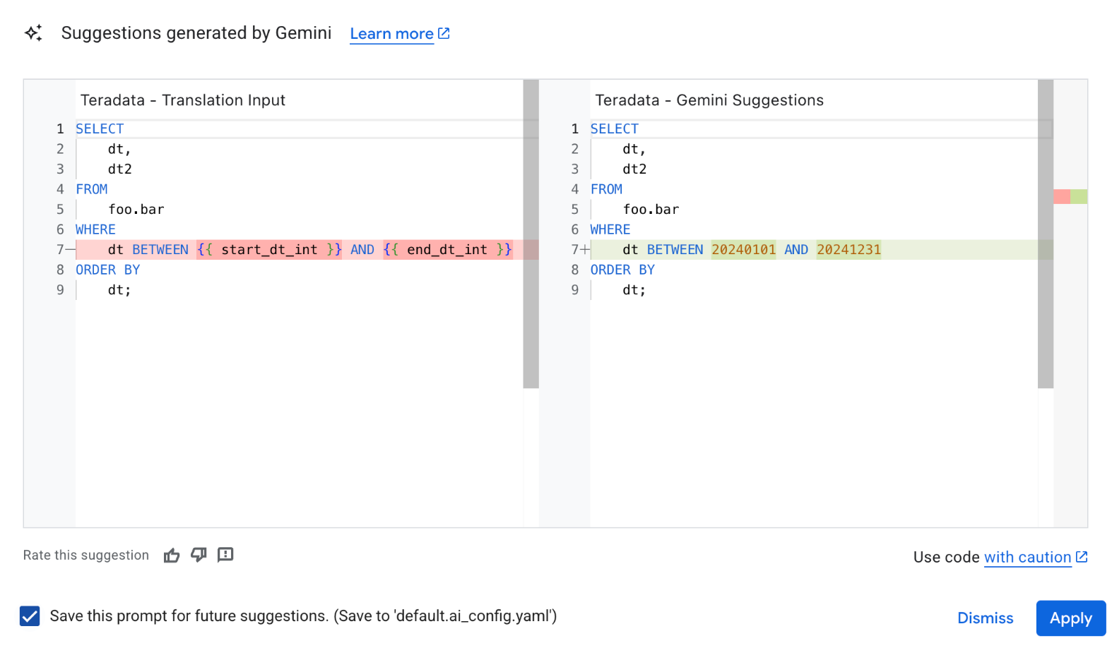1112x648 pixels.
Task: Click external link icon beside Learn more
Action: 444,33
